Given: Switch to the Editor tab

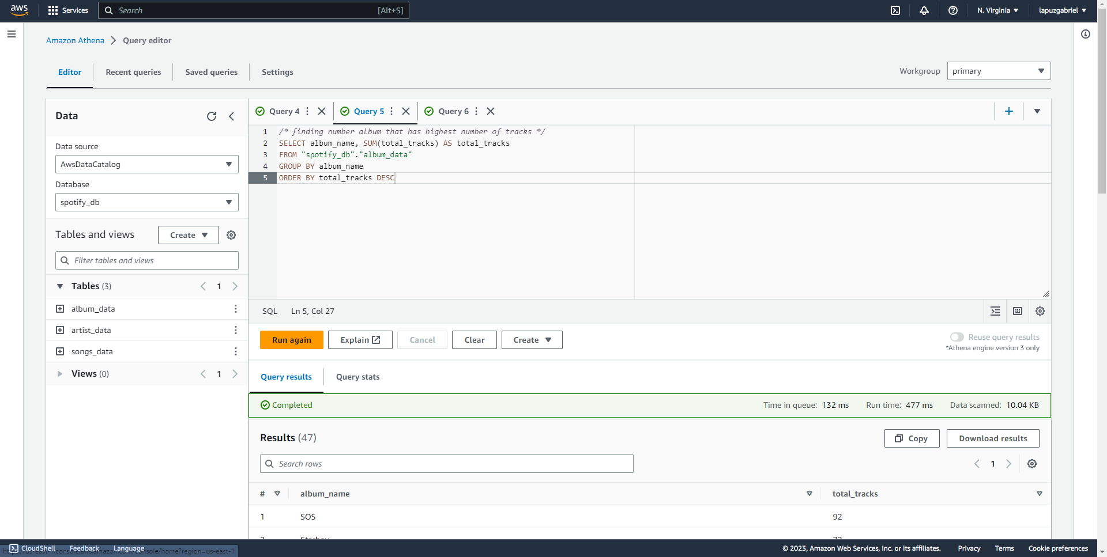Looking at the screenshot, I should pyautogui.click(x=70, y=72).
